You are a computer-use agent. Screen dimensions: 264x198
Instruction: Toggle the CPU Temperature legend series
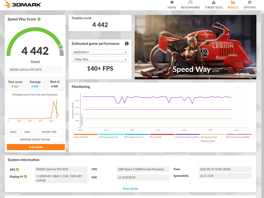[x=111, y=136]
